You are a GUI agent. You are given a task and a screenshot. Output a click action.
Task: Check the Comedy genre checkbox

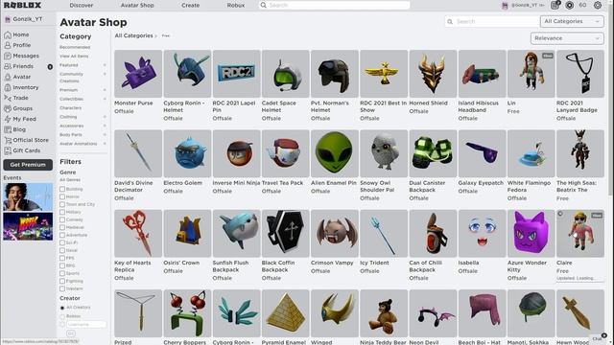click(62, 219)
